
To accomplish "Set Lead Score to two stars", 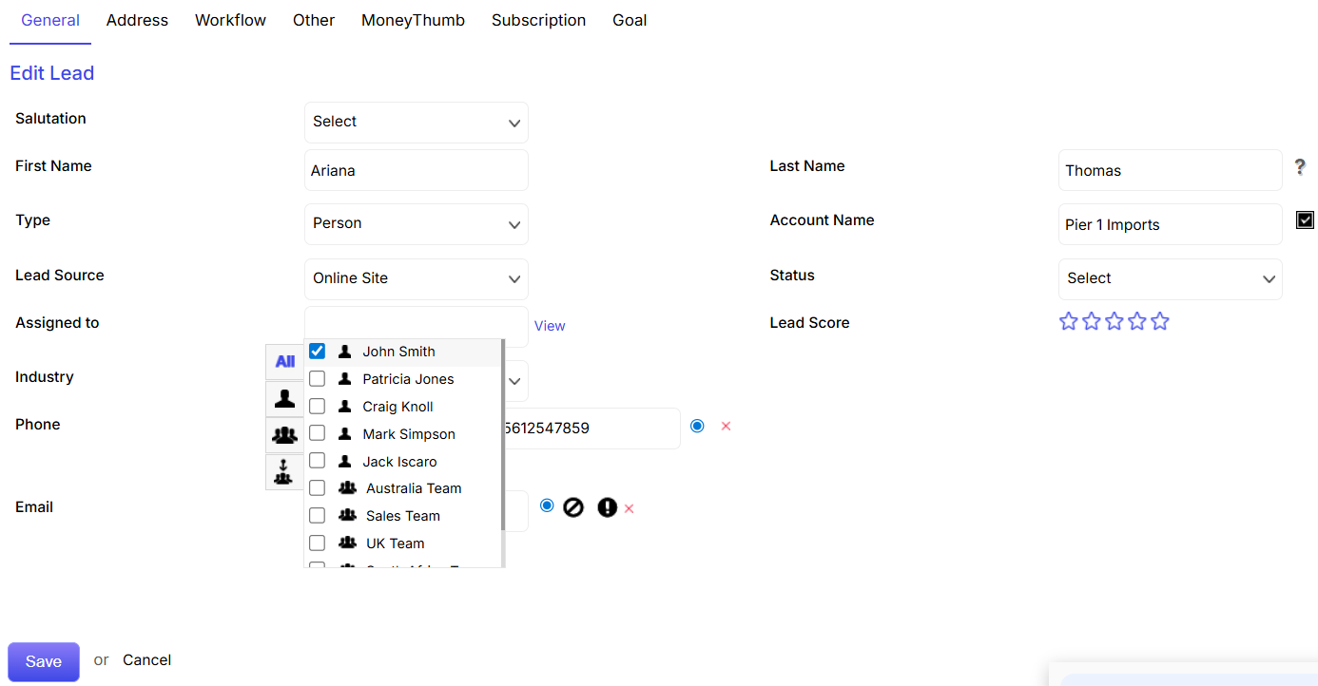I will point(1091,321).
